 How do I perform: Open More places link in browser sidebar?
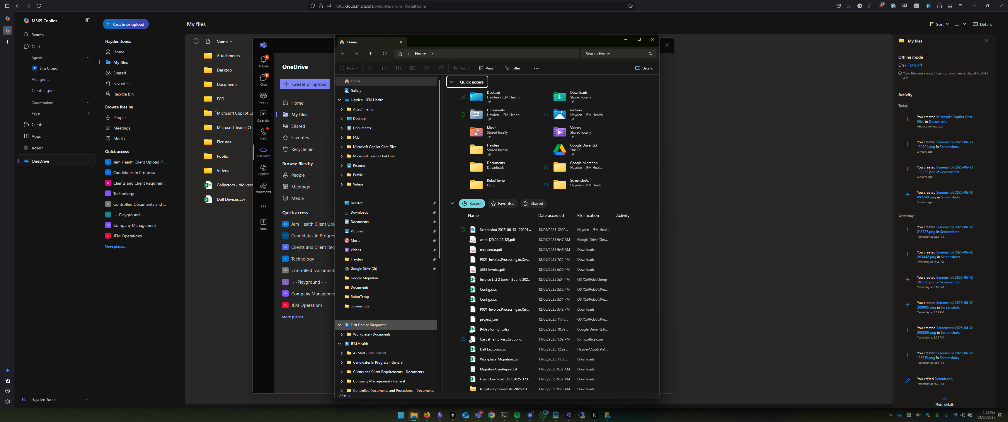click(115, 247)
